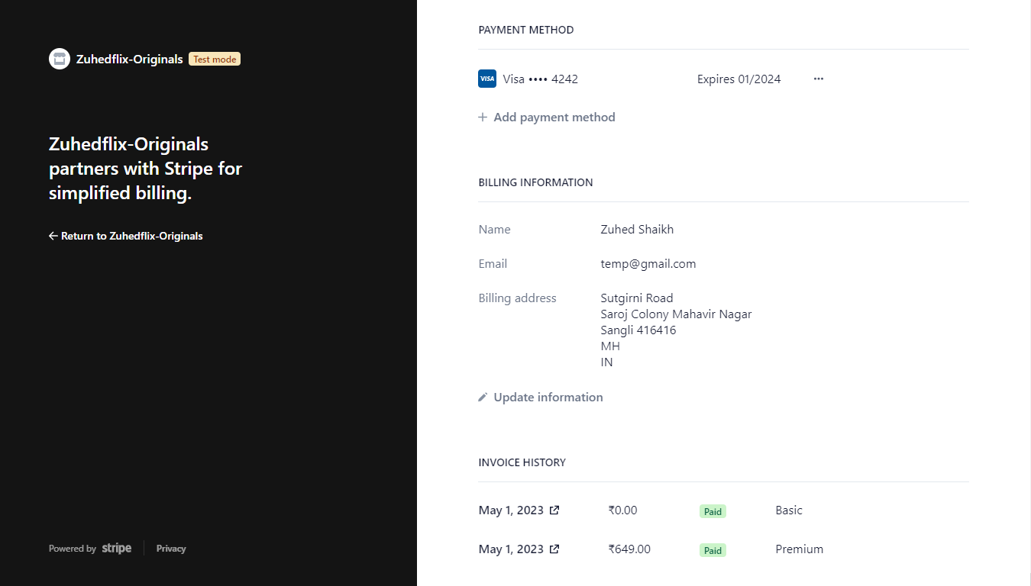Click the Expires 01/2024 text
This screenshot has height=586, width=1031.
[739, 79]
